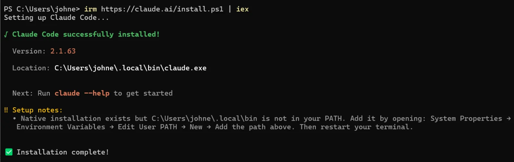Screen dimensions: 514x162
Task: Click the green check mark before Claude Code
Action: [6, 34]
